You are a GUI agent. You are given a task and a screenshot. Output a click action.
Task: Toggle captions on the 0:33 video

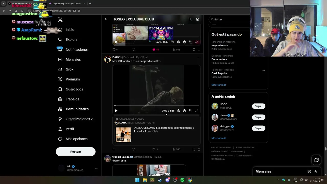click(172, 42)
